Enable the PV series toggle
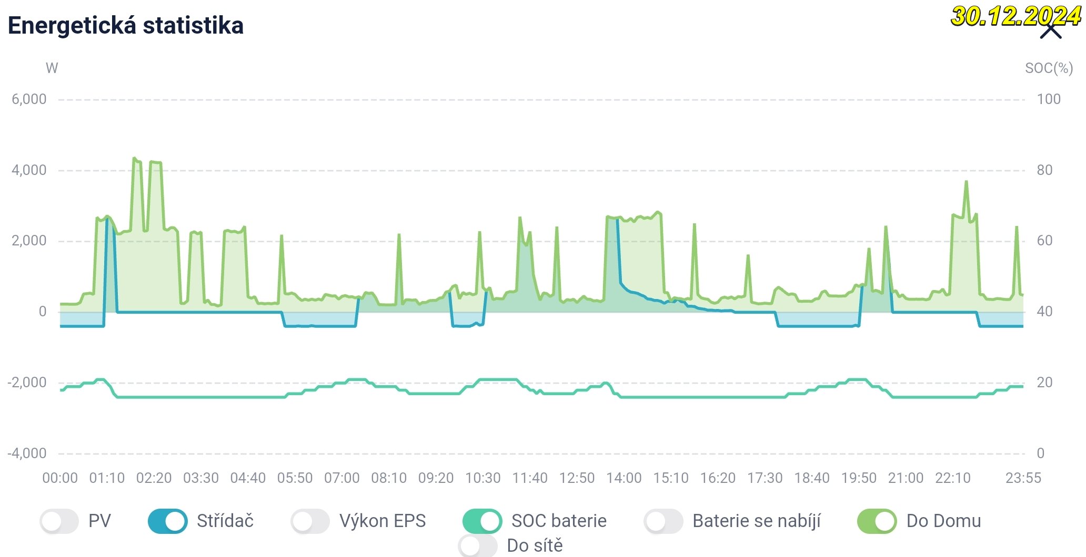Screen dimensions: 1086x557 (59, 521)
